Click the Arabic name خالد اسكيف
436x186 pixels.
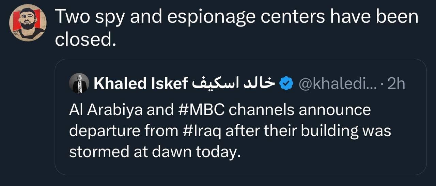[x=233, y=84]
